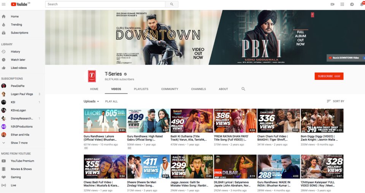The image size is (365, 193).
Task: Click into the Search input field
Action: coord(105,4)
